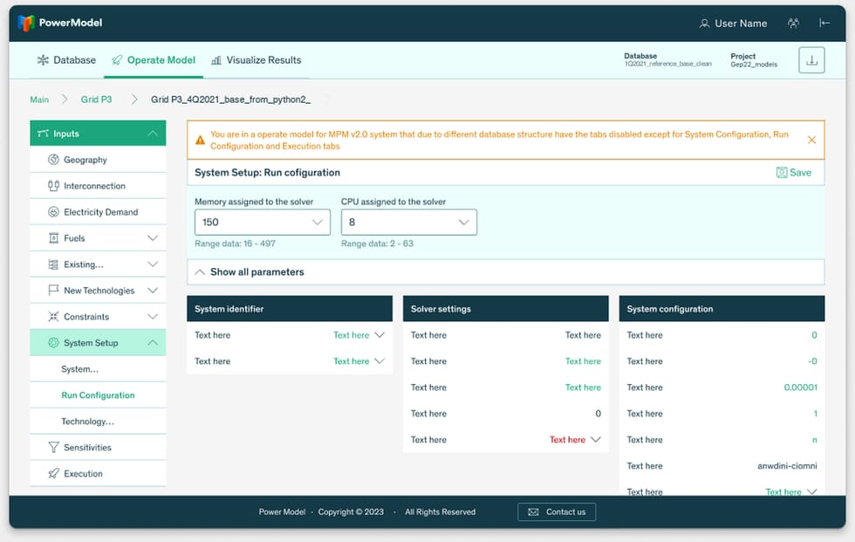
Task: Open the System… submenu item
Action: coord(98,369)
